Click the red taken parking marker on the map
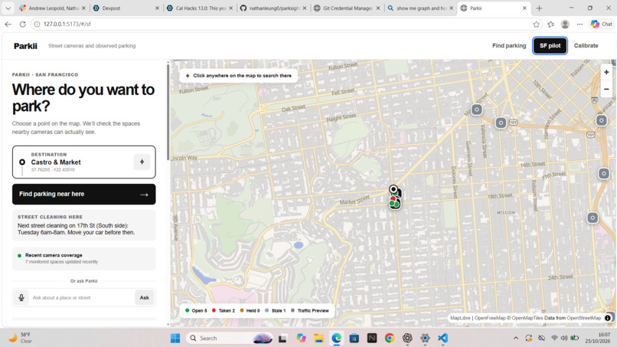The image size is (617, 347). point(392,199)
